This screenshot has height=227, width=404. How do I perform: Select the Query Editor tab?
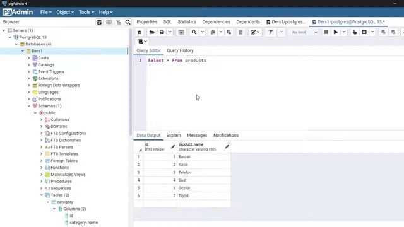point(149,50)
